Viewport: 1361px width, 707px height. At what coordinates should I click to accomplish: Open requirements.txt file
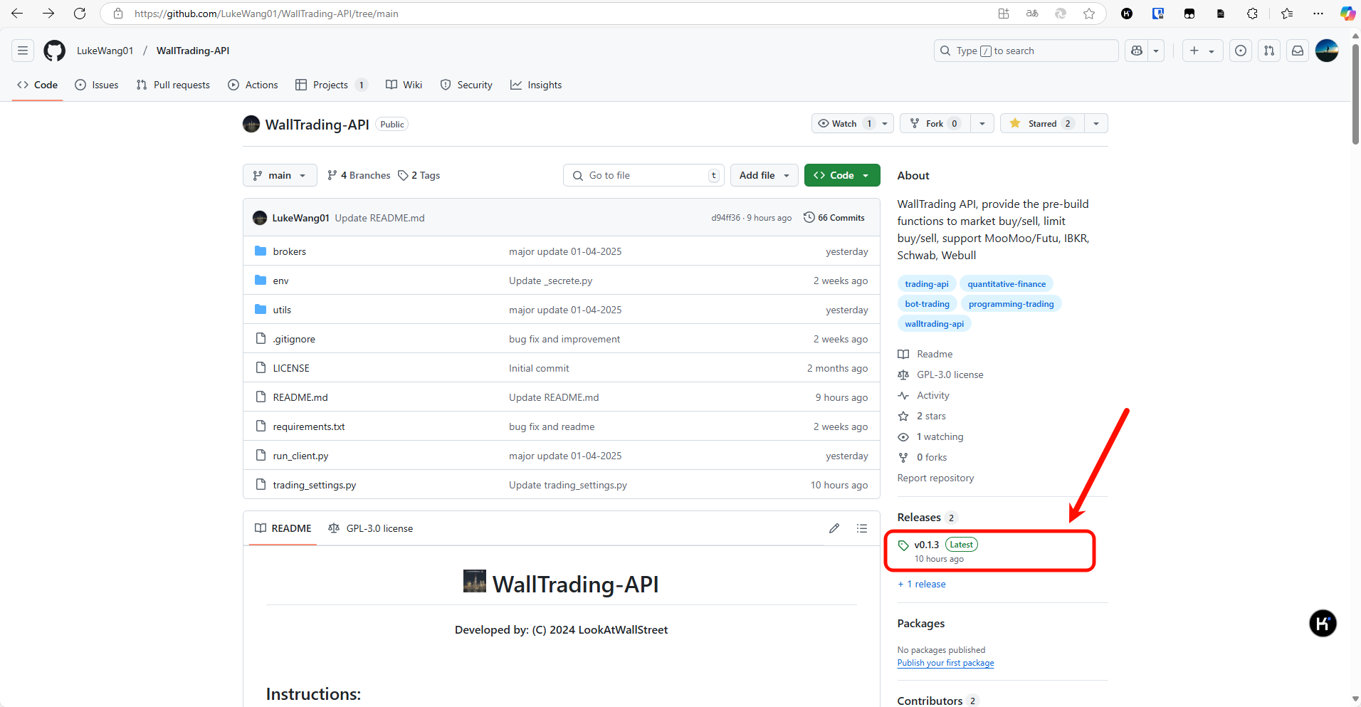point(309,426)
